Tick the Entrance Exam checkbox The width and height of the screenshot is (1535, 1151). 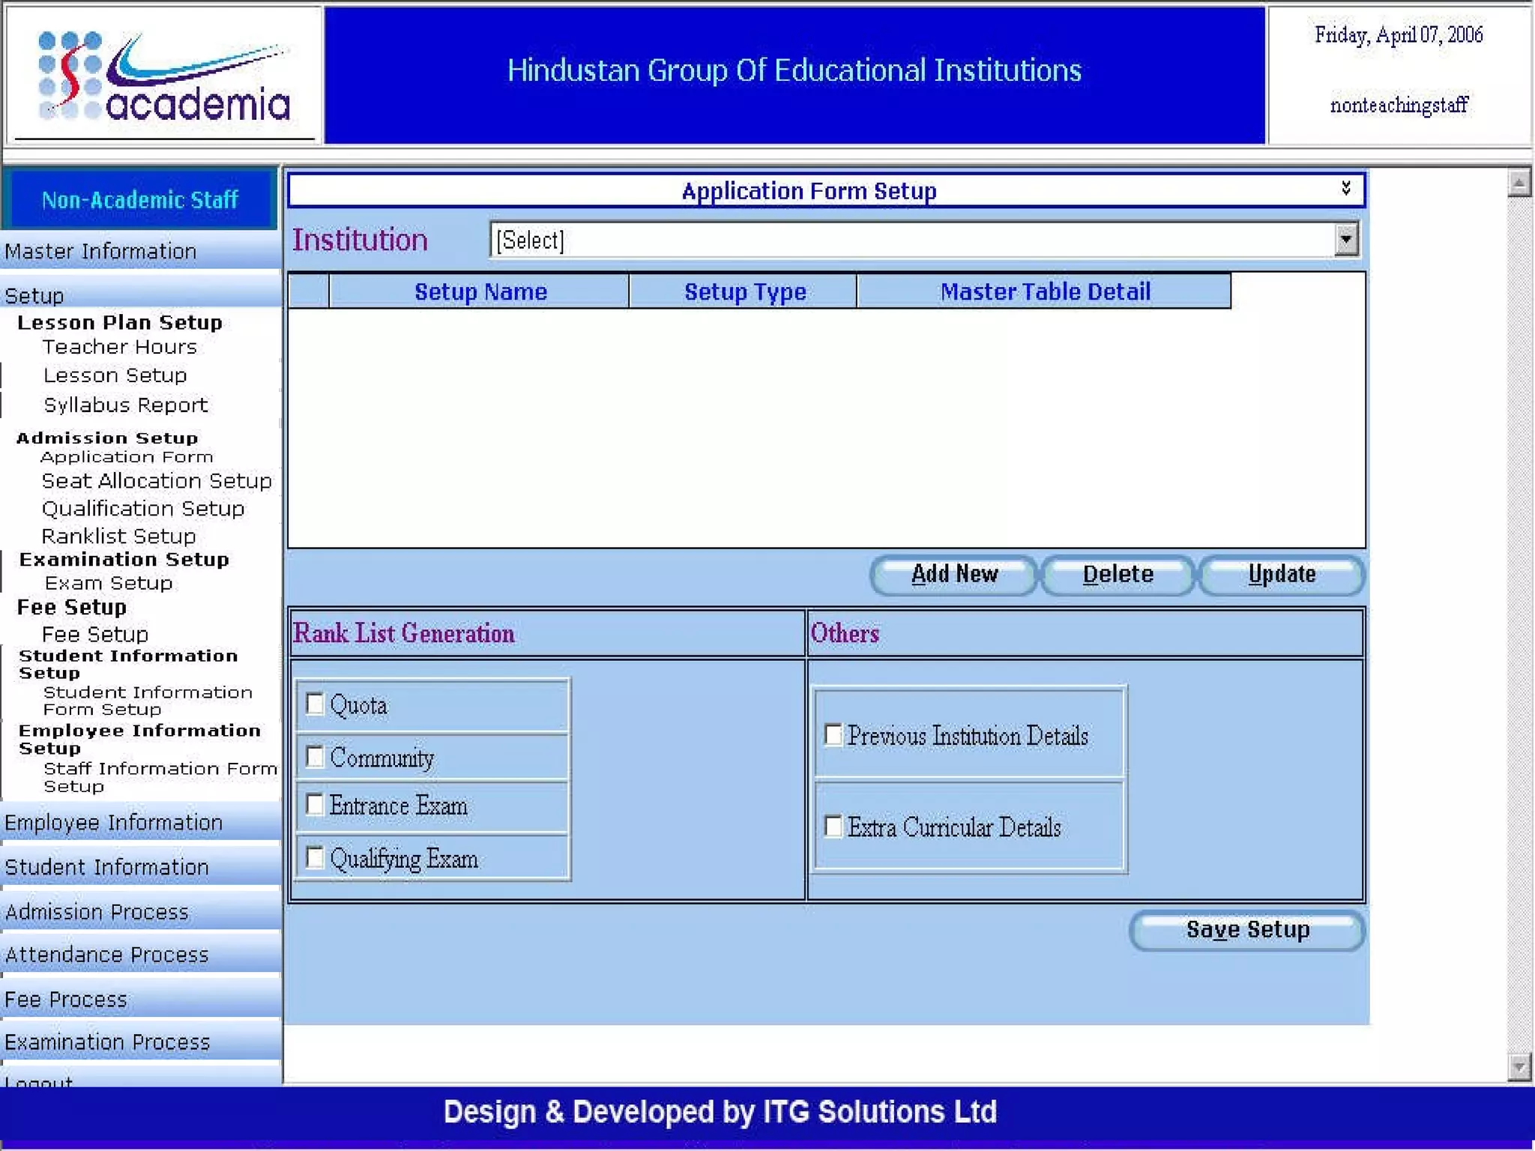point(315,805)
